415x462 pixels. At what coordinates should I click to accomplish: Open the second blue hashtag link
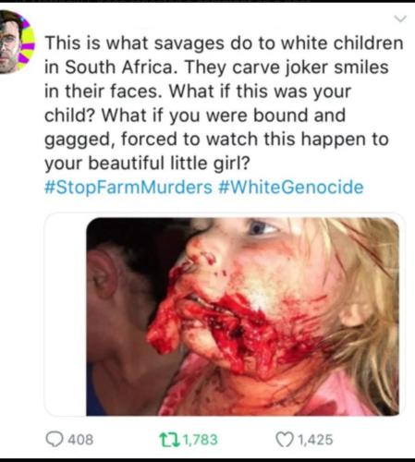click(x=291, y=188)
